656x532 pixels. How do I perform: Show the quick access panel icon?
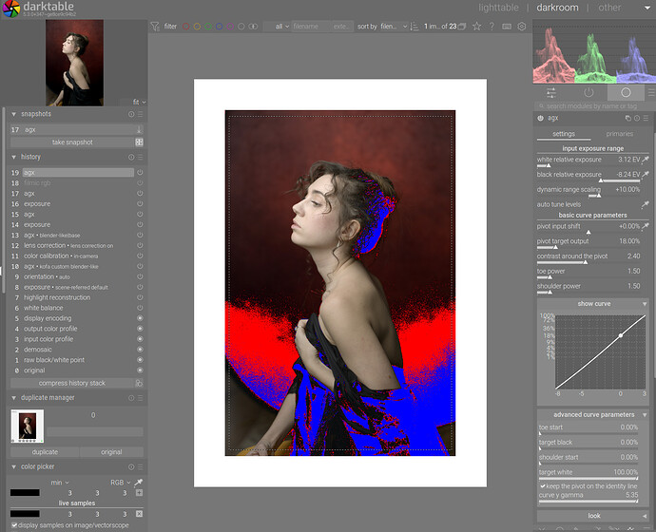pyautogui.click(x=551, y=92)
